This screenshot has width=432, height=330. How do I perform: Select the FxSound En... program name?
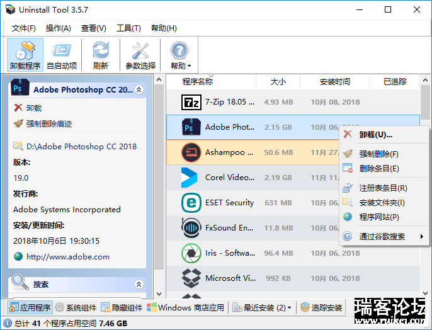coord(229,228)
